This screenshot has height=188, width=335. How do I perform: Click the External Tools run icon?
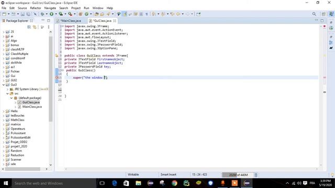(70, 14)
